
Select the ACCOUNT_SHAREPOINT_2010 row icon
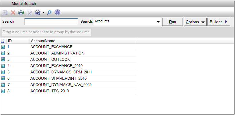(x=3, y=78)
